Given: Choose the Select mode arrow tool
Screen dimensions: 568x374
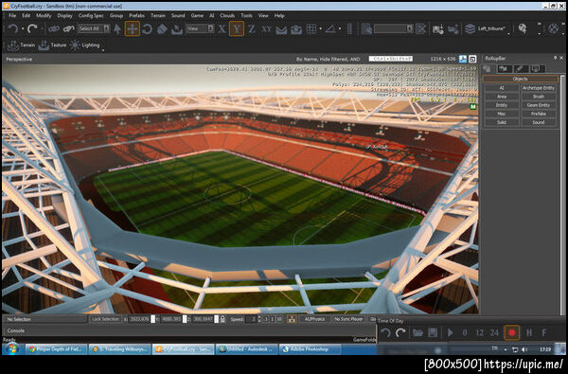Looking at the screenshot, I should (117, 28).
